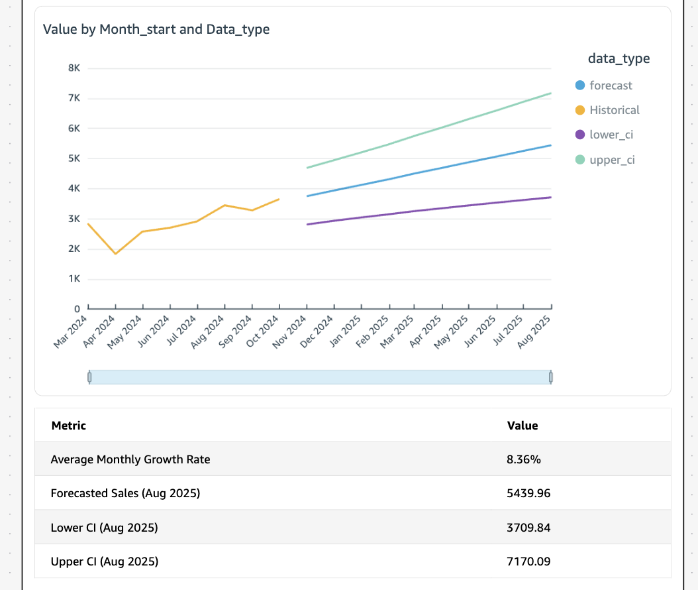Click the Lower CI (Aug 2025) row

[x=104, y=528]
